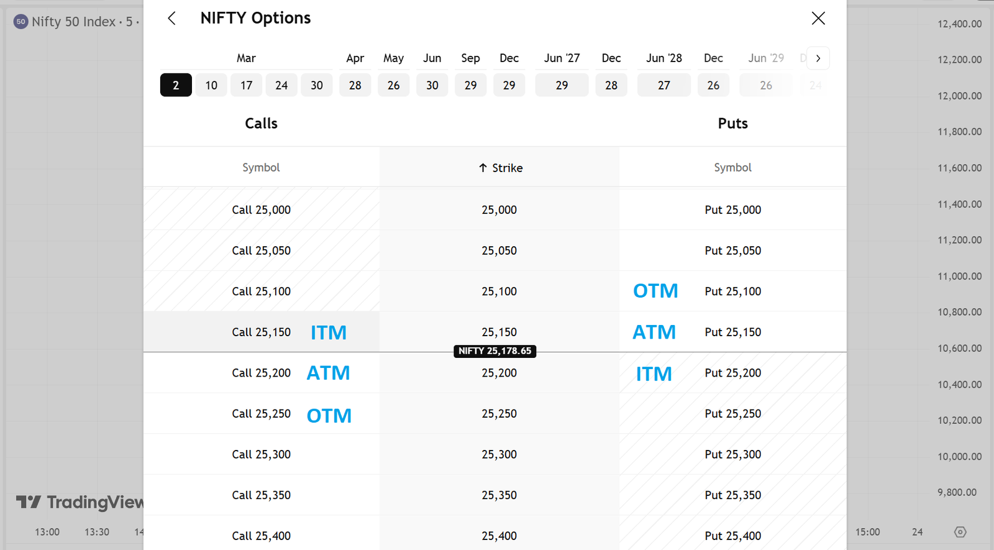The height and width of the screenshot is (550, 994).
Task: Pick the March 30 expiry
Action: pyautogui.click(x=317, y=85)
